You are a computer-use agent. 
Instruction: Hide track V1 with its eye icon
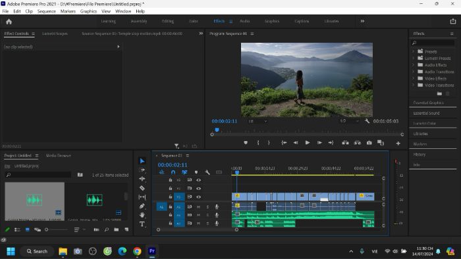[x=198, y=196]
